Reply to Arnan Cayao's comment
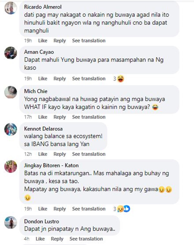This screenshot has width=194, height=245. [60, 79]
